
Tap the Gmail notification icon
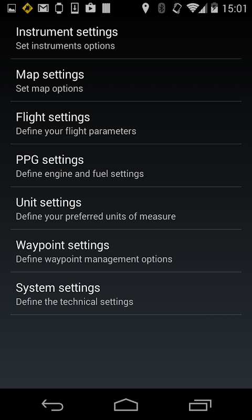click(x=43, y=8)
